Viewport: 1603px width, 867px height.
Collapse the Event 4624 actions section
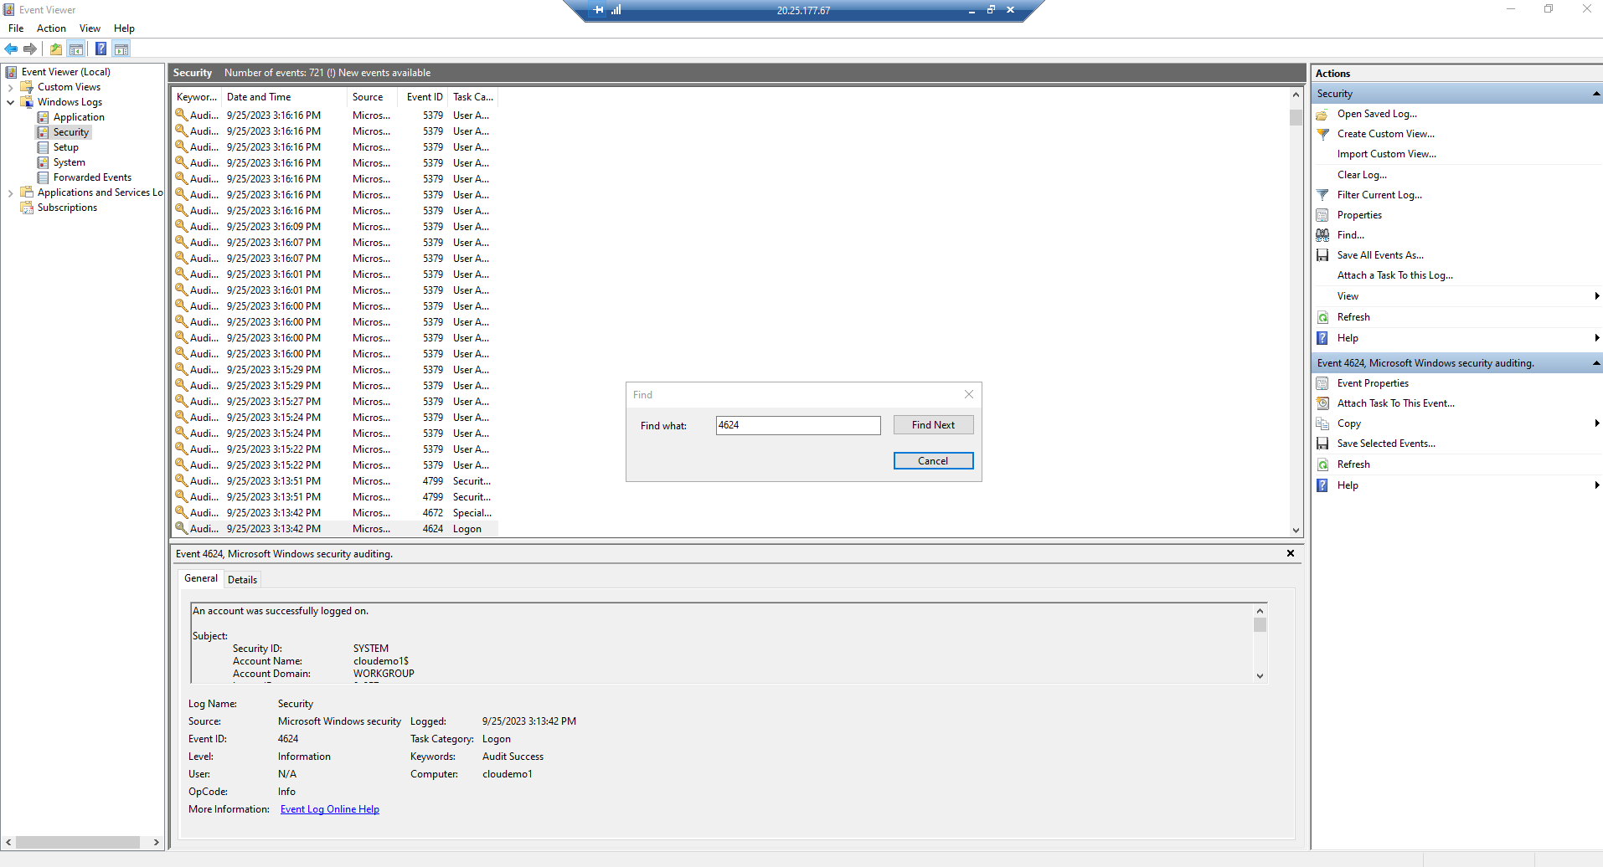coord(1596,363)
